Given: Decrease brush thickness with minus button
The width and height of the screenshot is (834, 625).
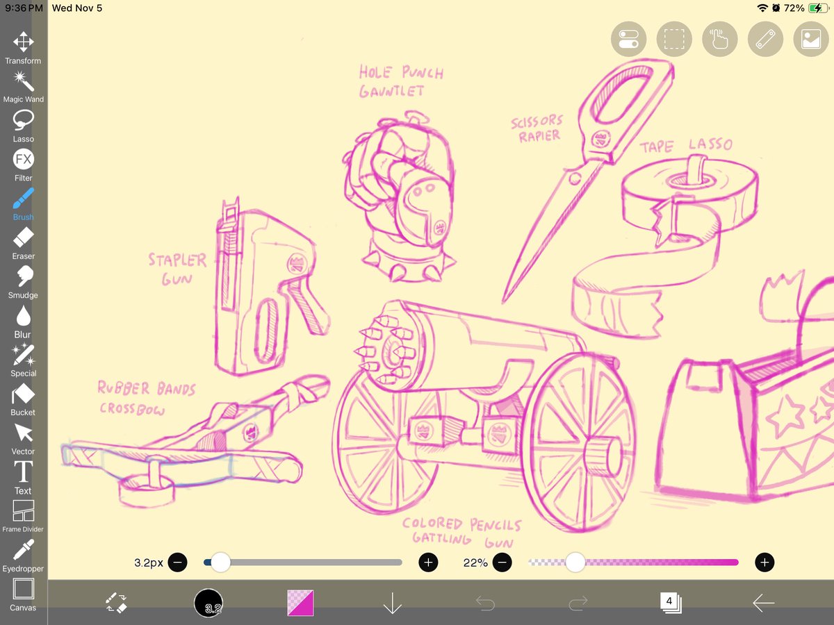Looking at the screenshot, I should [177, 562].
